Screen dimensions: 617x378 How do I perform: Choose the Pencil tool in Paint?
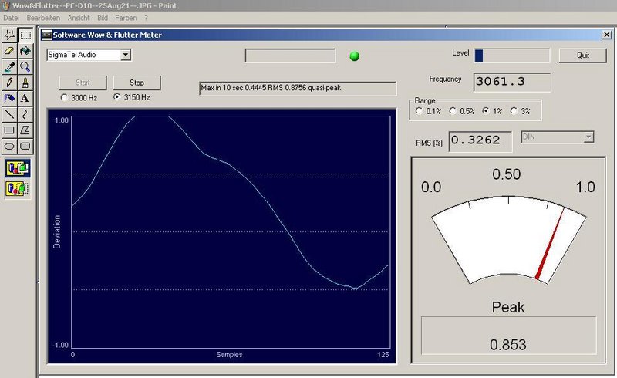click(x=9, y=83)
